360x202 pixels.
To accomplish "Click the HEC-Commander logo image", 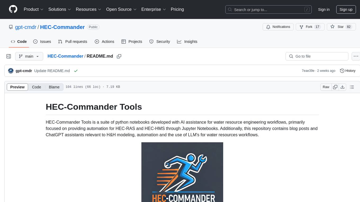I will coord(182,172).
